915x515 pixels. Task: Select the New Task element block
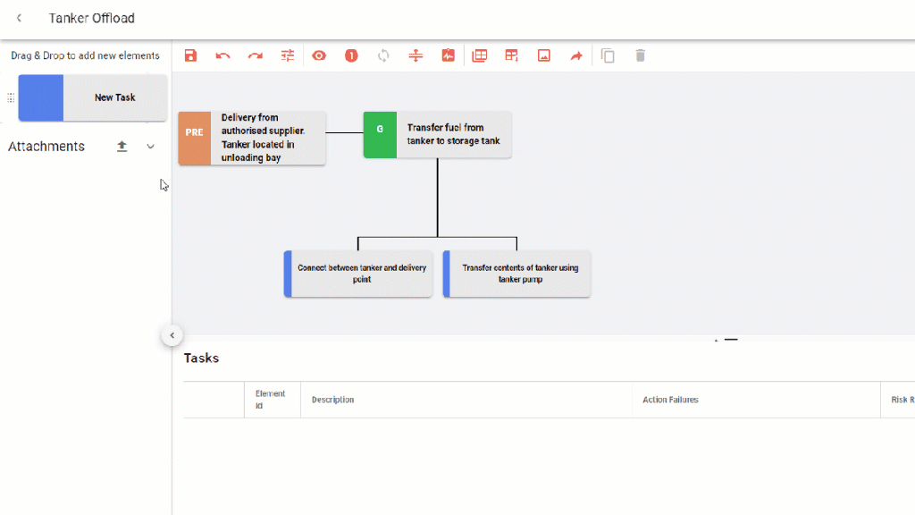click(93, 97)
